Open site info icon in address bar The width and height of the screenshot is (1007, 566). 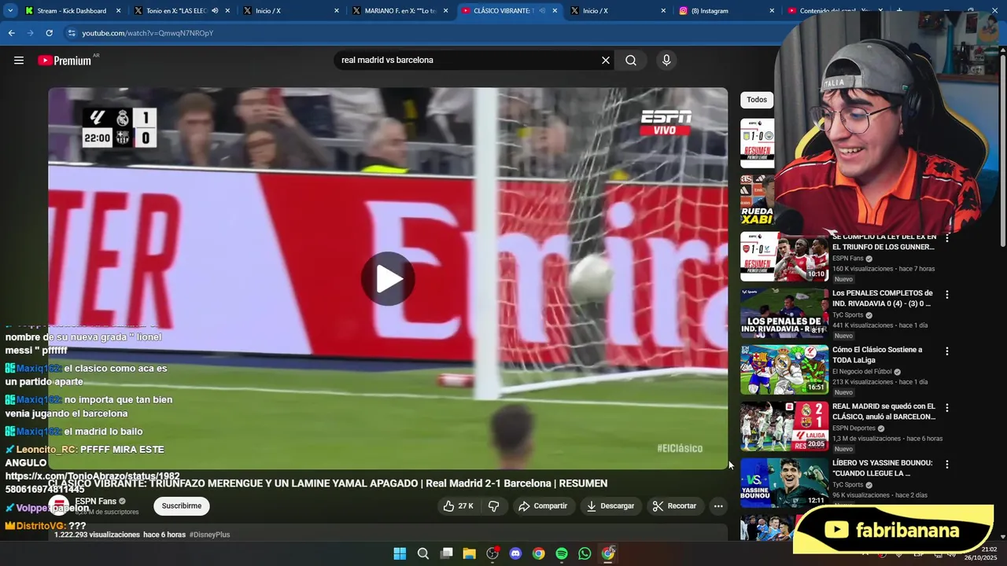(x=72, y=33)
